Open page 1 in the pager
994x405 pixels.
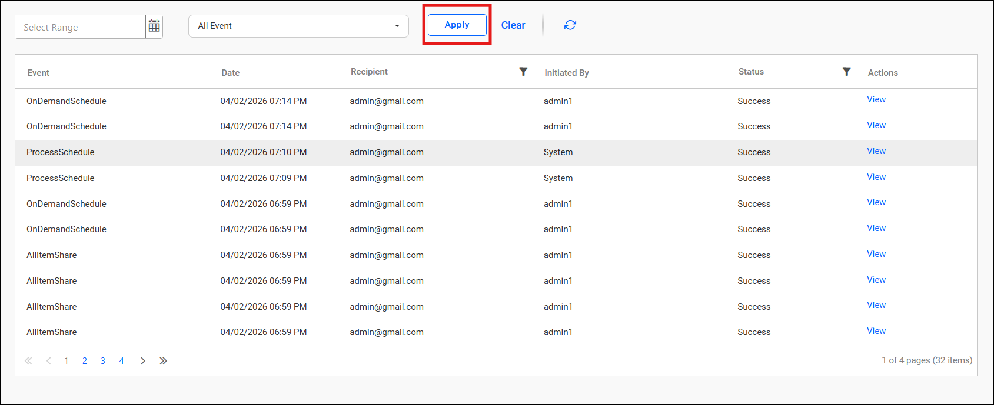pos(67,361)
